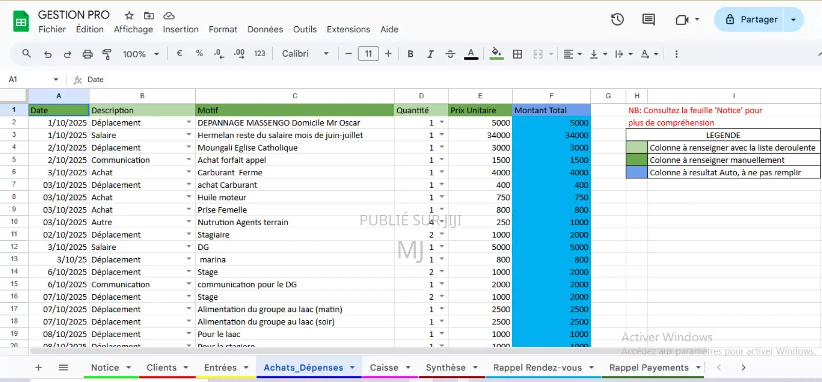Star the GESTION PRO document
822x382 pixels.
tap(129, 15)
